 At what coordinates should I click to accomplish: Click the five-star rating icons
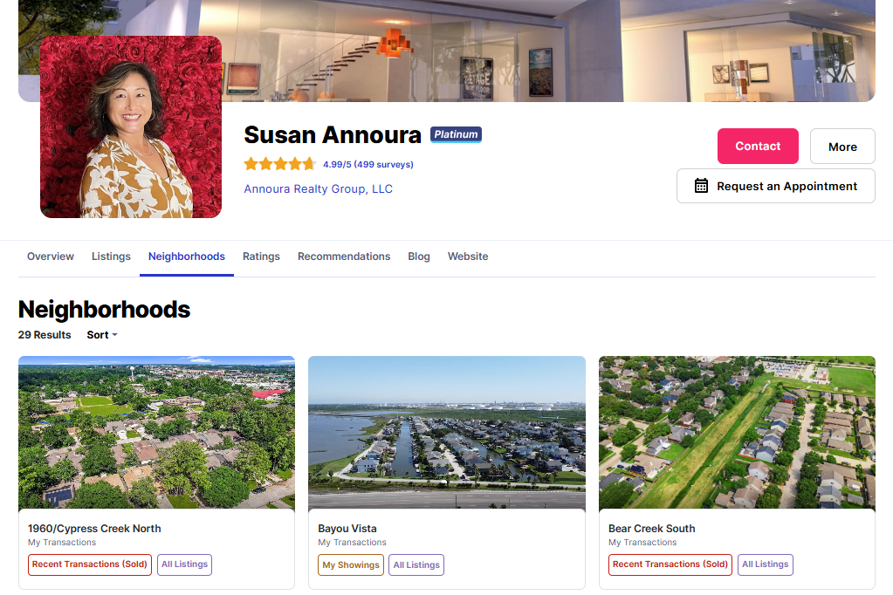point(279,164)
